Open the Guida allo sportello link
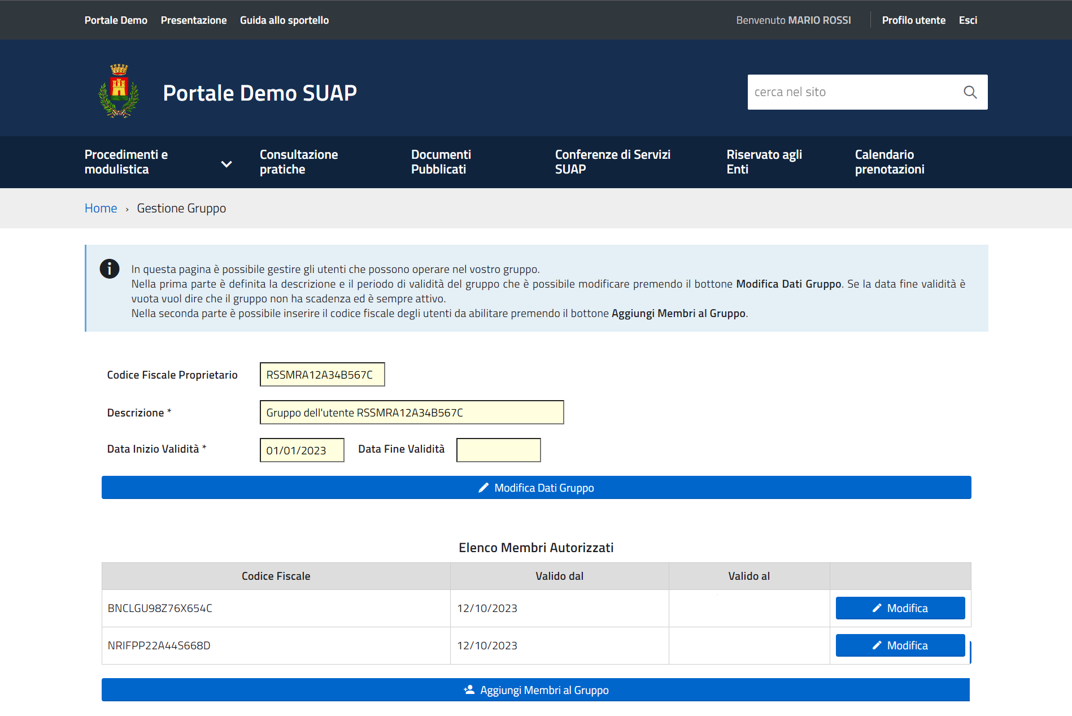Viewport: 1072px width, 716px height. (x=284, y=20)
